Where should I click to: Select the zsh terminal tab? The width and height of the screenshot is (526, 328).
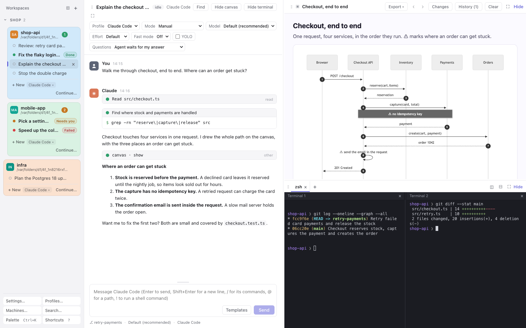coord(299,187)
